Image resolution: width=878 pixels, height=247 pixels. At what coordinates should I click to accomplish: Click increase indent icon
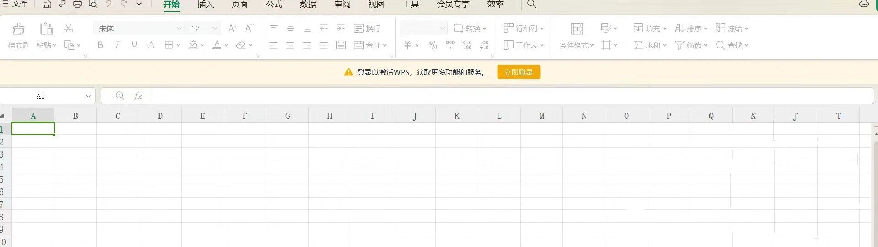click(x=341, y=28)
